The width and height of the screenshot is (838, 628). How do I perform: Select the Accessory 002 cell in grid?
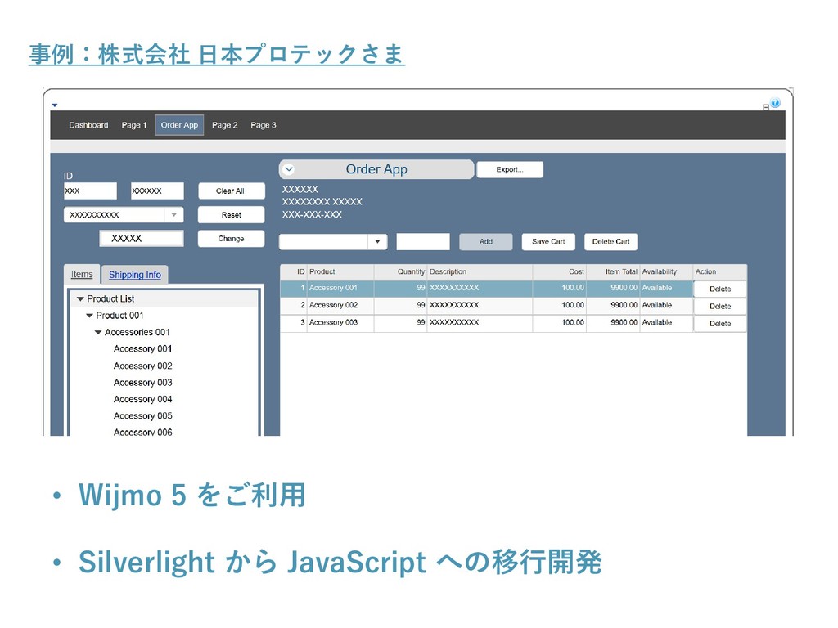click(340, 305)
